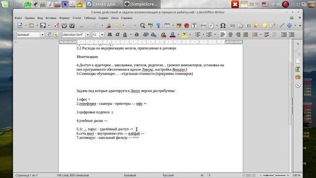
Task: Toggle Strikethrough formatting
Action: tap(136, 35)
